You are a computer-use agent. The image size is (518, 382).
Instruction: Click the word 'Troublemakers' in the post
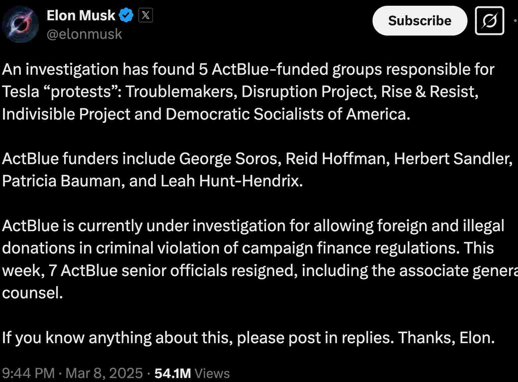[x=181, y=92]
